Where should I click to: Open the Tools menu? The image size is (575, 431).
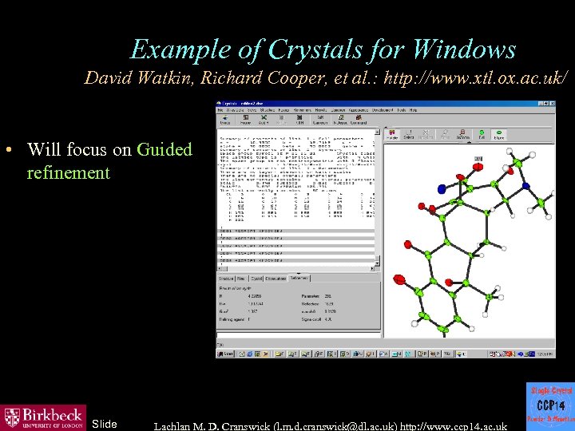point(402,110)
